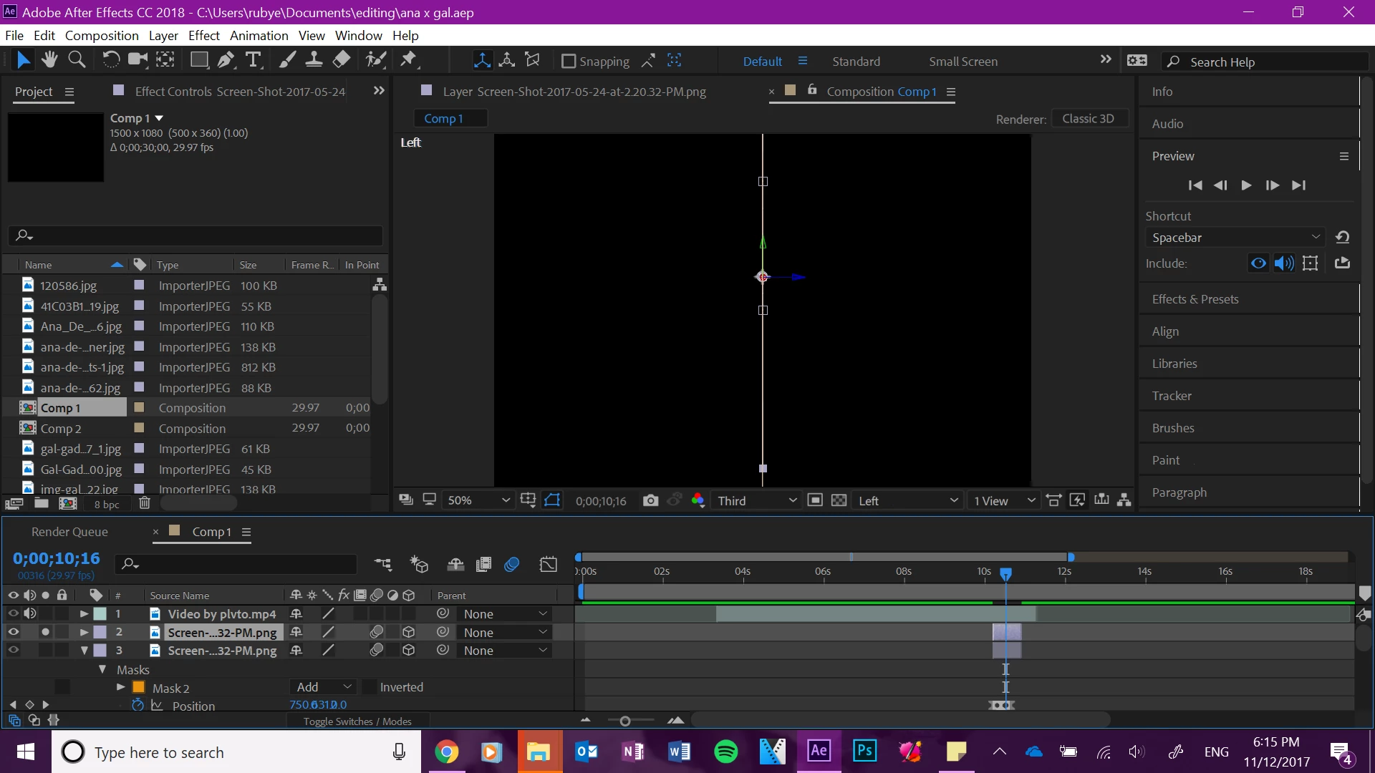Open the Animation menu
The height and width of the screenshot is (773, 1375).
[x=259, y=36]
